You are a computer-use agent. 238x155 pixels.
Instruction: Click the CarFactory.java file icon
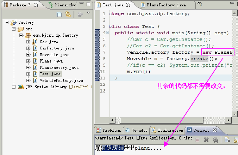pyautogui.click(x=35, y=48)
